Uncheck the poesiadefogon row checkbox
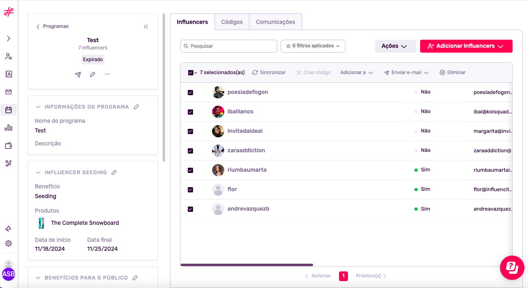 click(191, 92)
